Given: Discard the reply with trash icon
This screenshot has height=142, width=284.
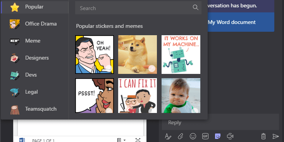Looking at the screenshot, I should coord(263,136).
